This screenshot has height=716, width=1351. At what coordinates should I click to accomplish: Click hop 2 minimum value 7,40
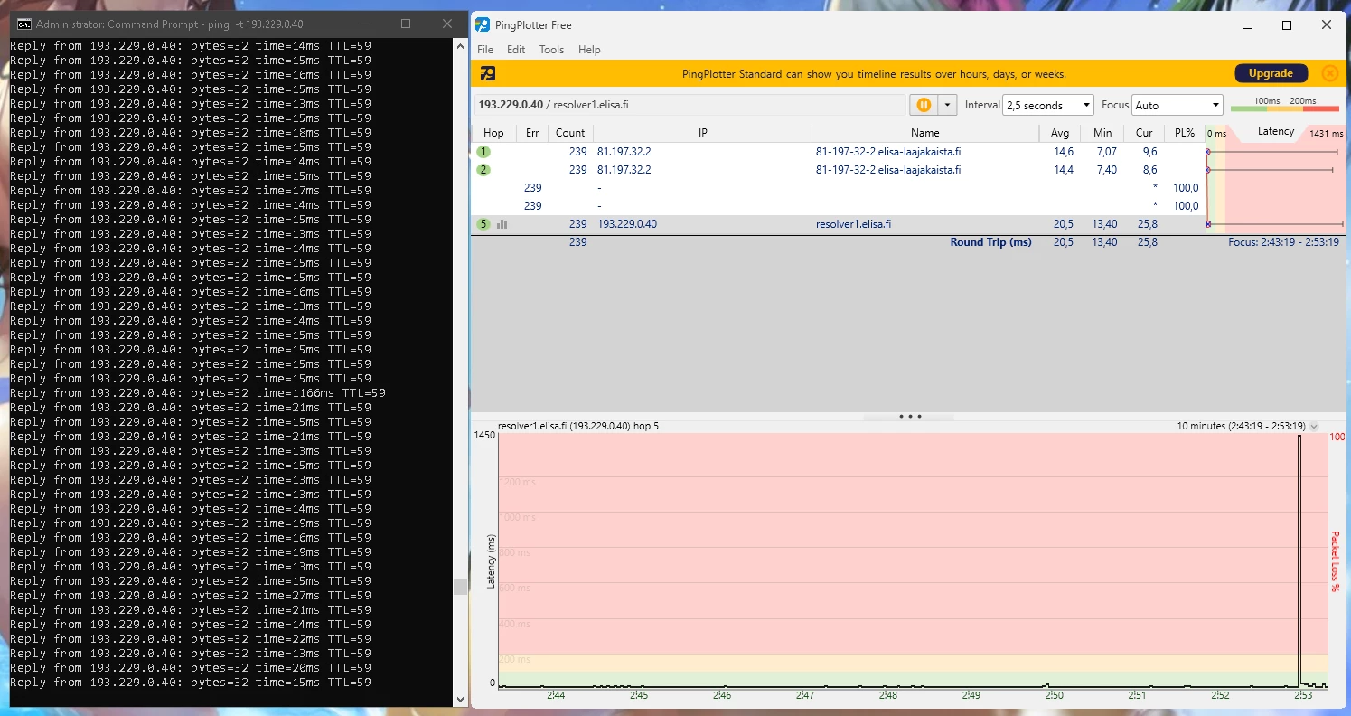point(1105,170)
